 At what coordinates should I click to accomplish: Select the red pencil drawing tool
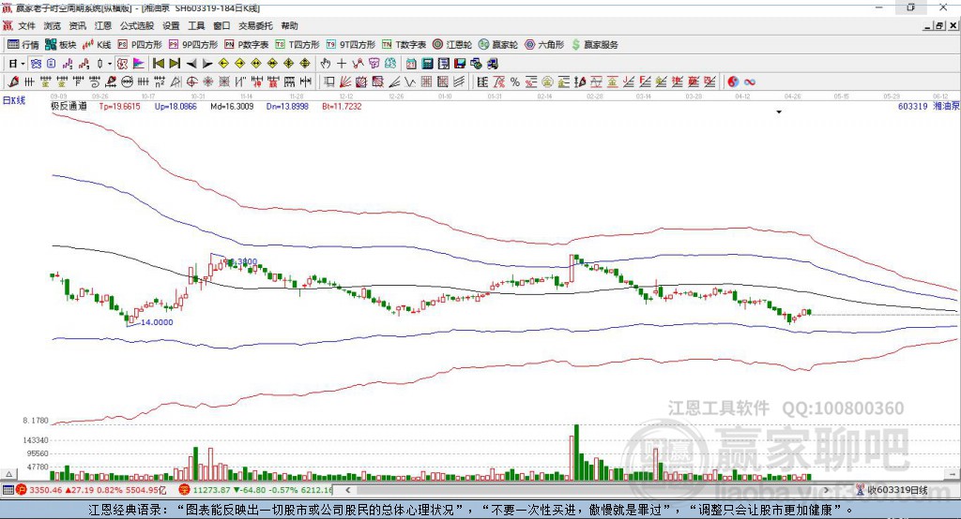pyautogui.click(x=13, y=82)
